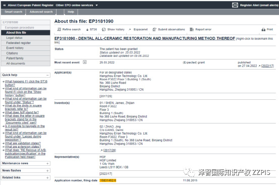Select Patent family in sidebar
279x185 pixels.
pos(26,58)
